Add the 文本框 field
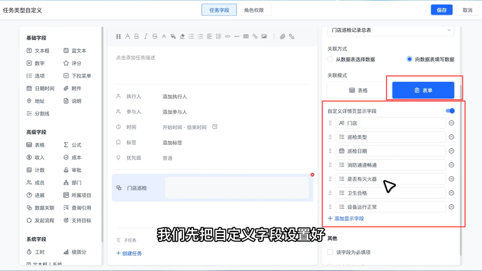Image resolution: width=482 pixels, height=271 pixels. pos(38,51)
